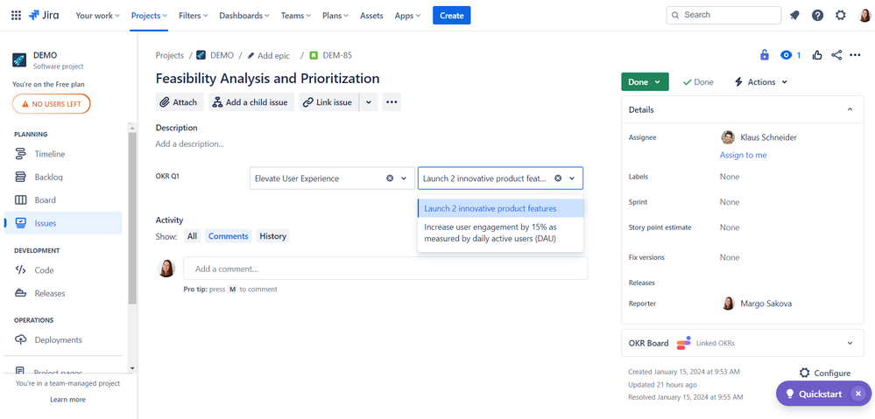Open the Dashboards menu
Screen dimensions: 875x419
[x=243, y=16]
